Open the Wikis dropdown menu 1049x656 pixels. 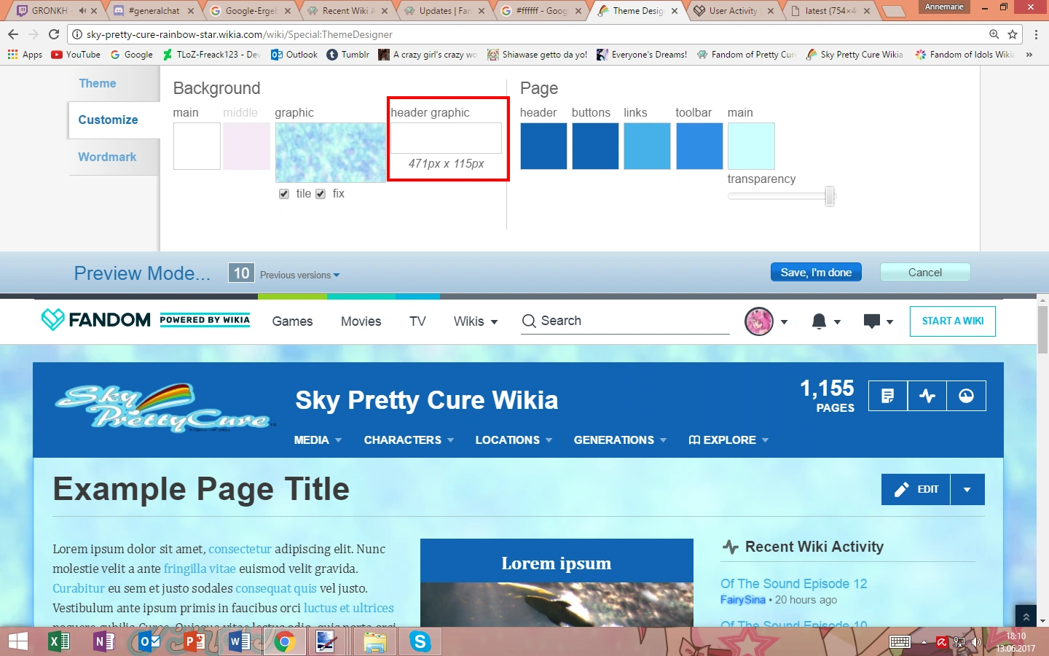pyautogui.click(x=475, y=321)
